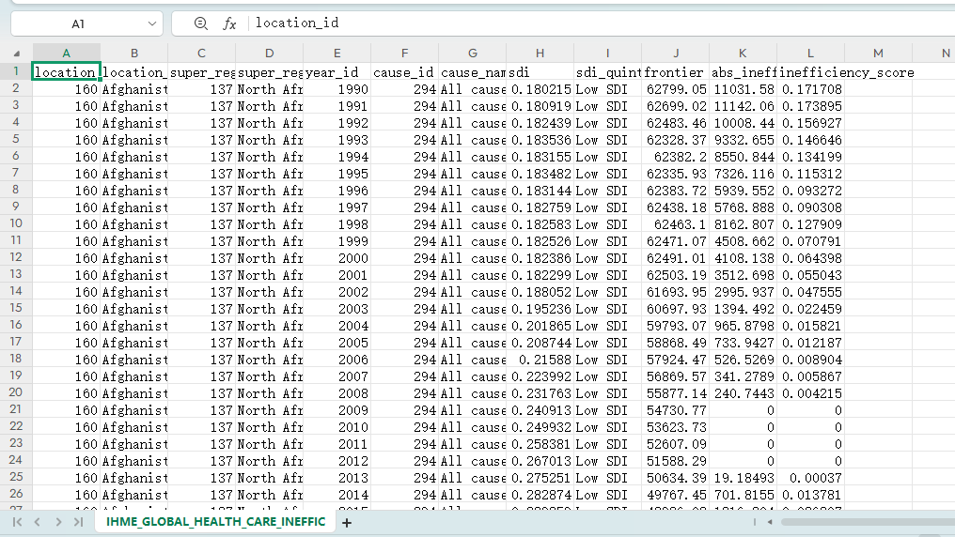This screenshot has width=955, height=537.
Task: Switch to IHME_GLOBAL_HEALTH_CARE_INEFFIC sheet tab
Action: (215, 522)
